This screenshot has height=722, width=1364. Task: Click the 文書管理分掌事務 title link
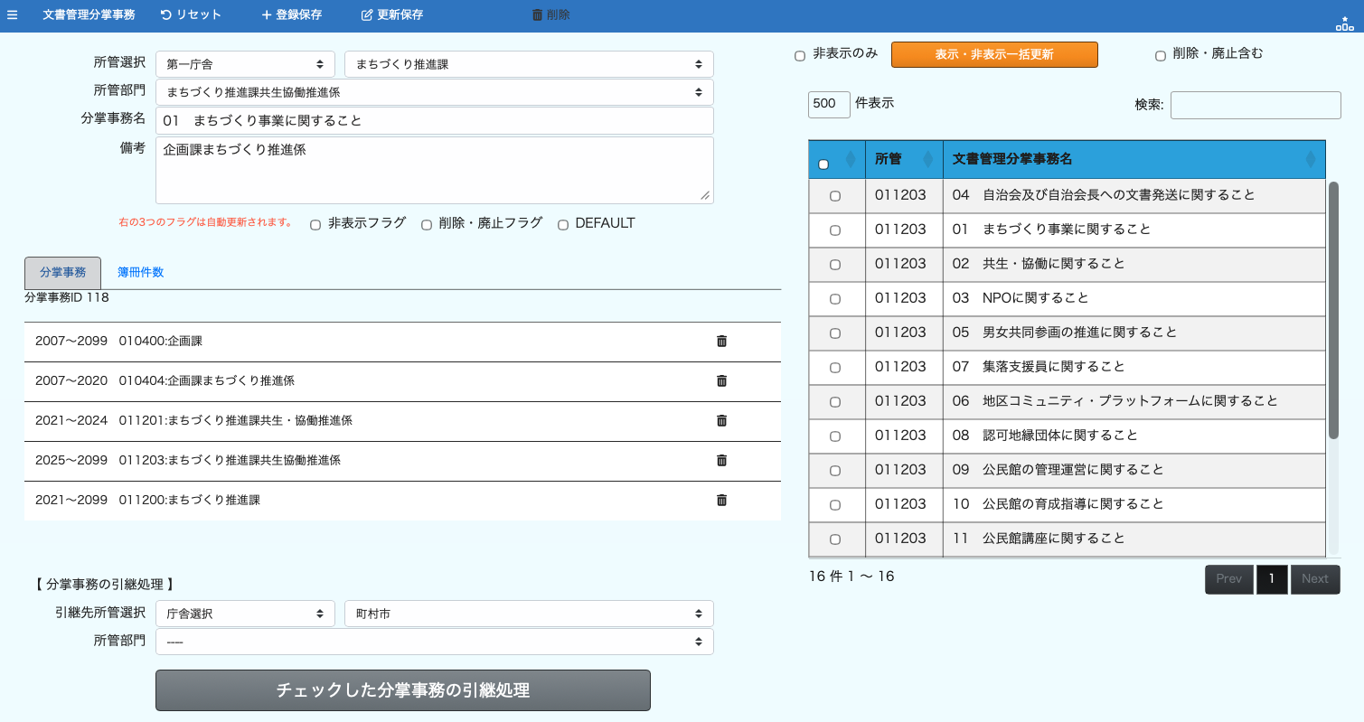(x=89, y=14)
